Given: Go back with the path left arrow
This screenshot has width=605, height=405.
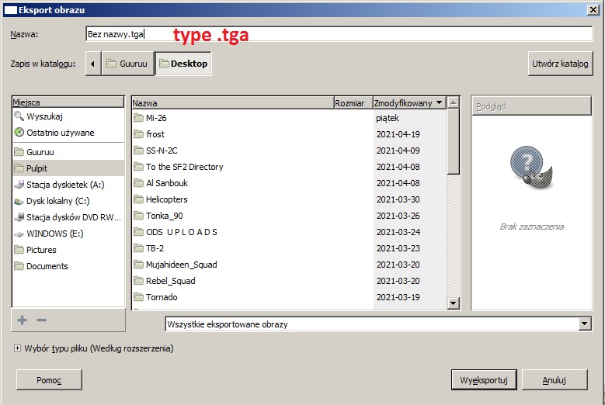Looking at the screenshot, I should tap(93, 64).
